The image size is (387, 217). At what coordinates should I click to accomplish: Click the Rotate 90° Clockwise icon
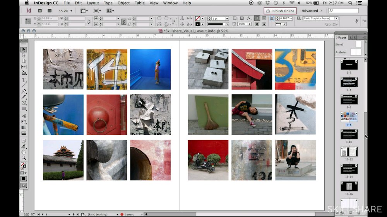[159, 19]
